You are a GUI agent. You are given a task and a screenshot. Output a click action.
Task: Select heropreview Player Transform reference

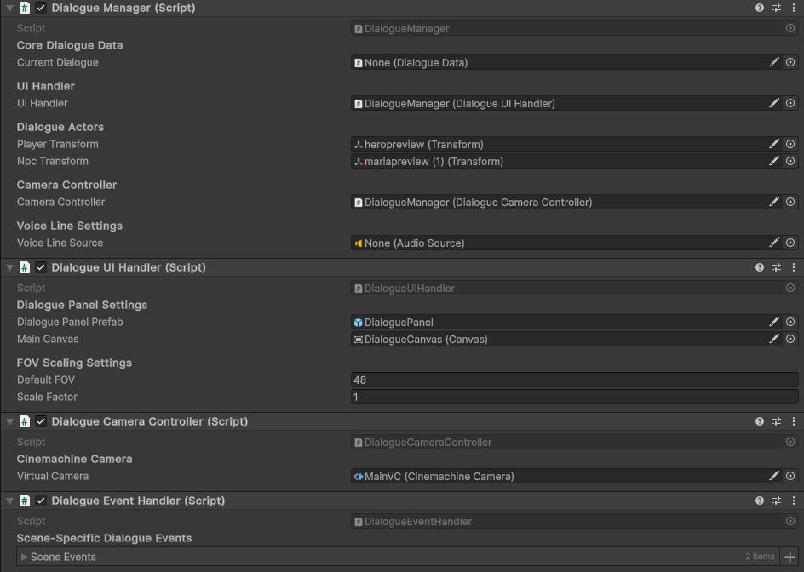tap(560, 144)
